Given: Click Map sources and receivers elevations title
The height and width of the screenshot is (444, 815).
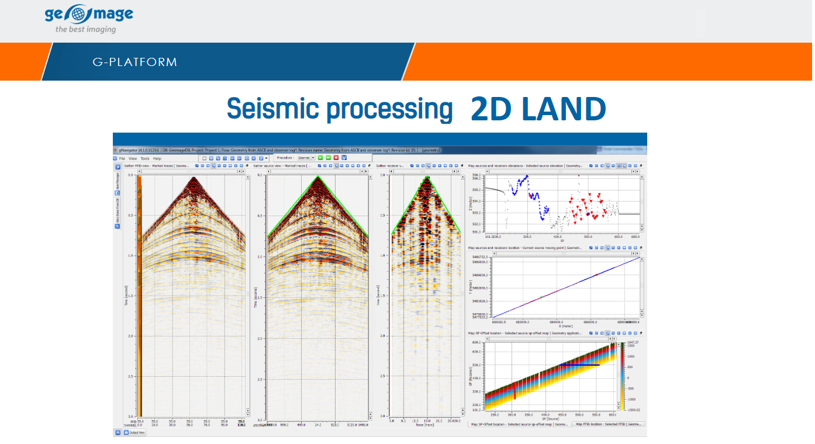Looking at the screenshot, I should (x=526, y=166).
